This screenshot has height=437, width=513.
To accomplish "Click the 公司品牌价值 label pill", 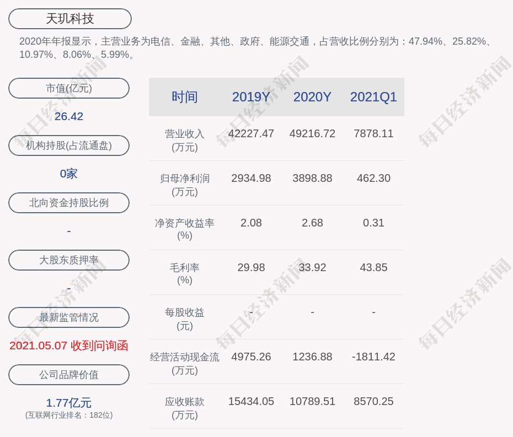I will [x=69, y=375].
